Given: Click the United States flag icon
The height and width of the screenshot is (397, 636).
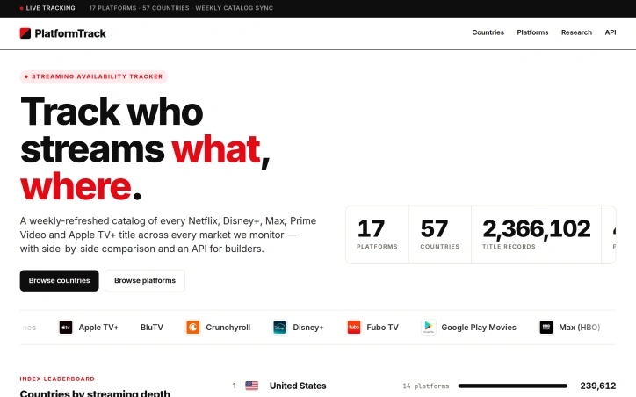Looking at the screenshot, I should 252,386.
